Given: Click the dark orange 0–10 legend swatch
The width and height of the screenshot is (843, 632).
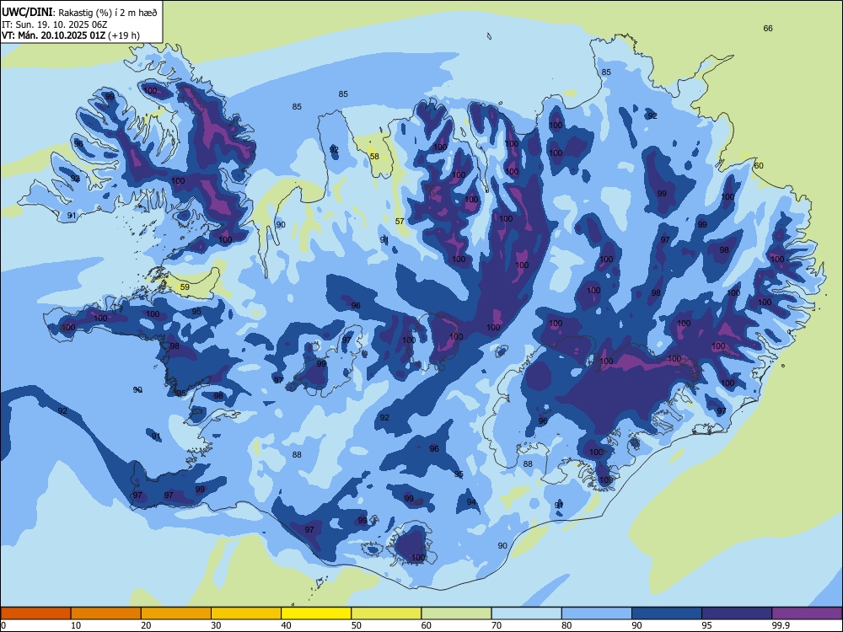Looking at the screenshot, I should (x=35, y=613).
